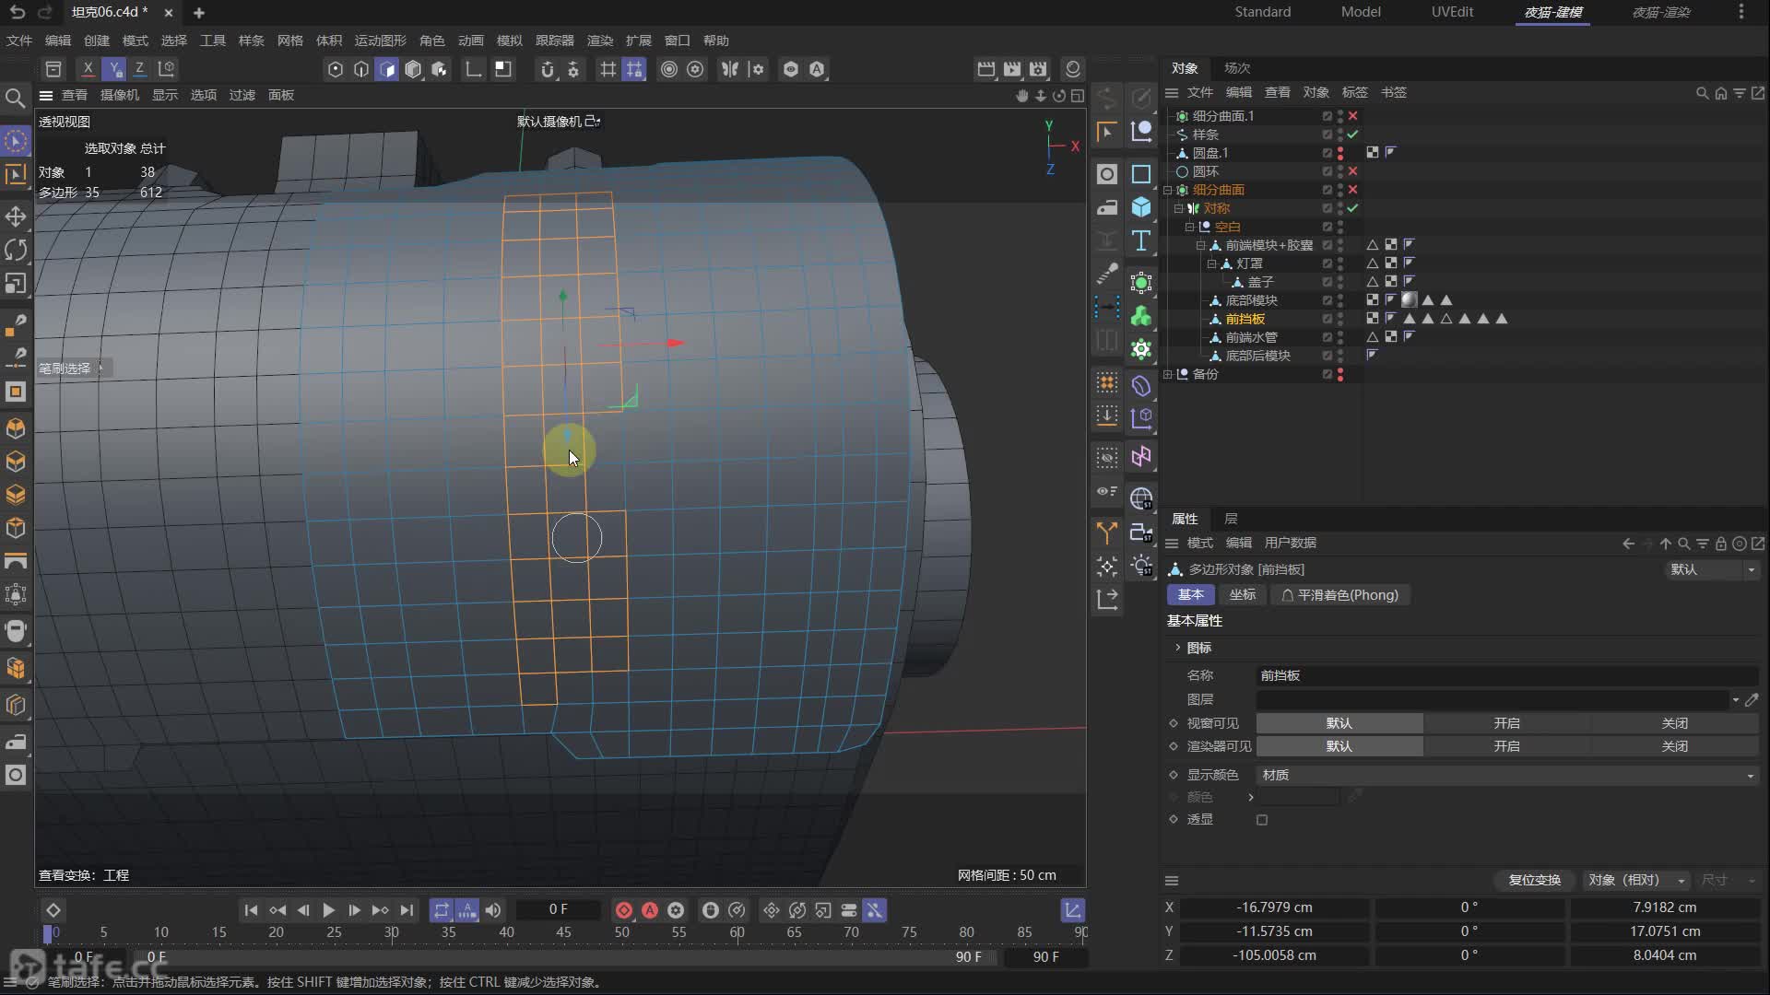Click the render to picture viewer clapper icon
Screen dimensions: 1770x995
1012,69
